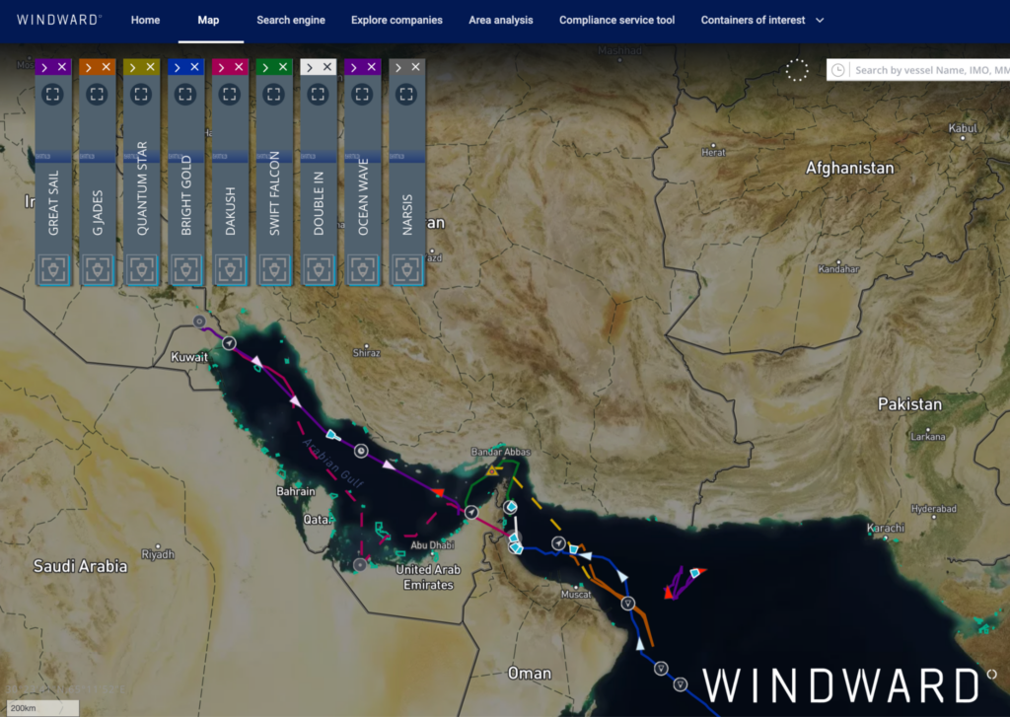Viewport: 1010px width, 717px height.
Task: Close the BRIGHT GOLD vessel card
Action: [194, 67]
